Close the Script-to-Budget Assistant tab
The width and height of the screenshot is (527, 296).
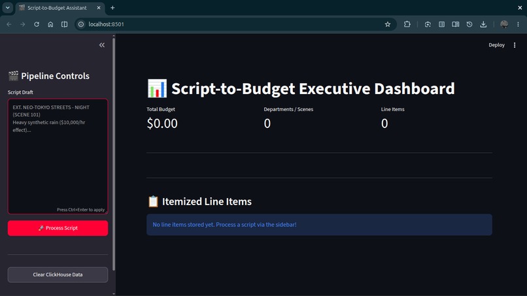pyautogui.click(x=99, y=8)
